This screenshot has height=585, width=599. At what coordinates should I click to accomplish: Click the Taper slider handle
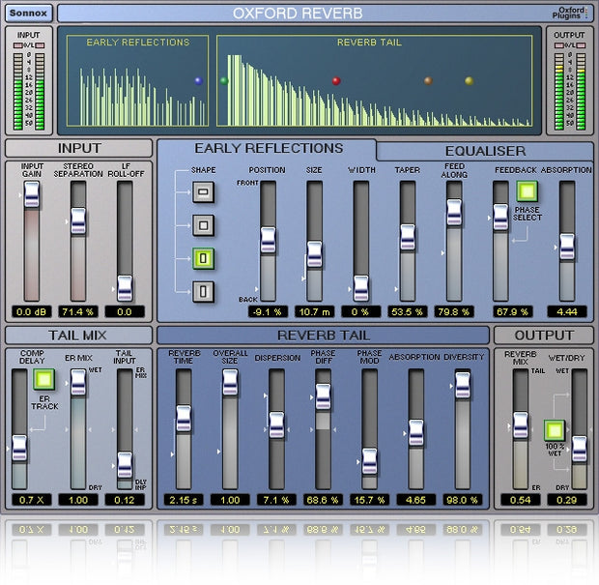(408, 237)
